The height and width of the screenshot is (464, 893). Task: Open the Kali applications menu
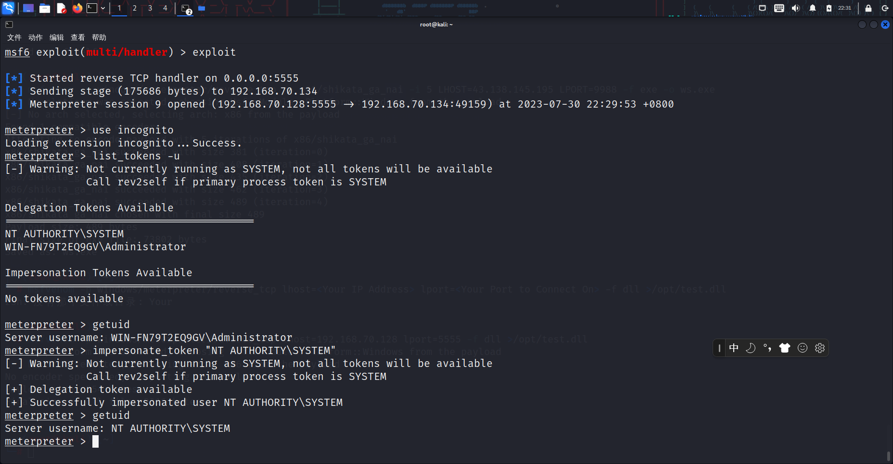9,8
